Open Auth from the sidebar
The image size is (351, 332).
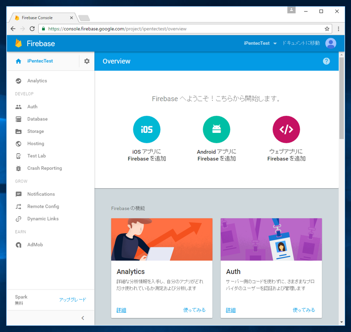32,107
